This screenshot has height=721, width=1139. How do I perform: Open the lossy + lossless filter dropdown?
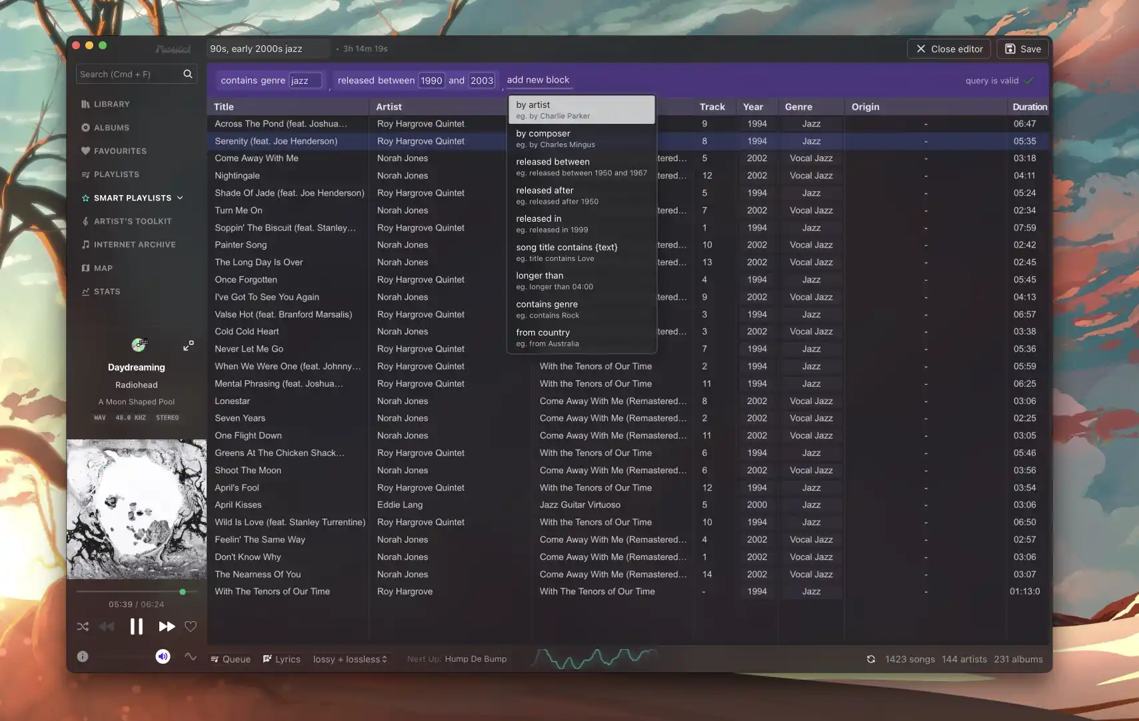pos(350,659)
